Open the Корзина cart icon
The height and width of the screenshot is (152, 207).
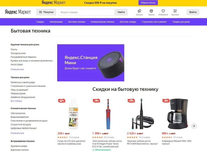point(175,11)
